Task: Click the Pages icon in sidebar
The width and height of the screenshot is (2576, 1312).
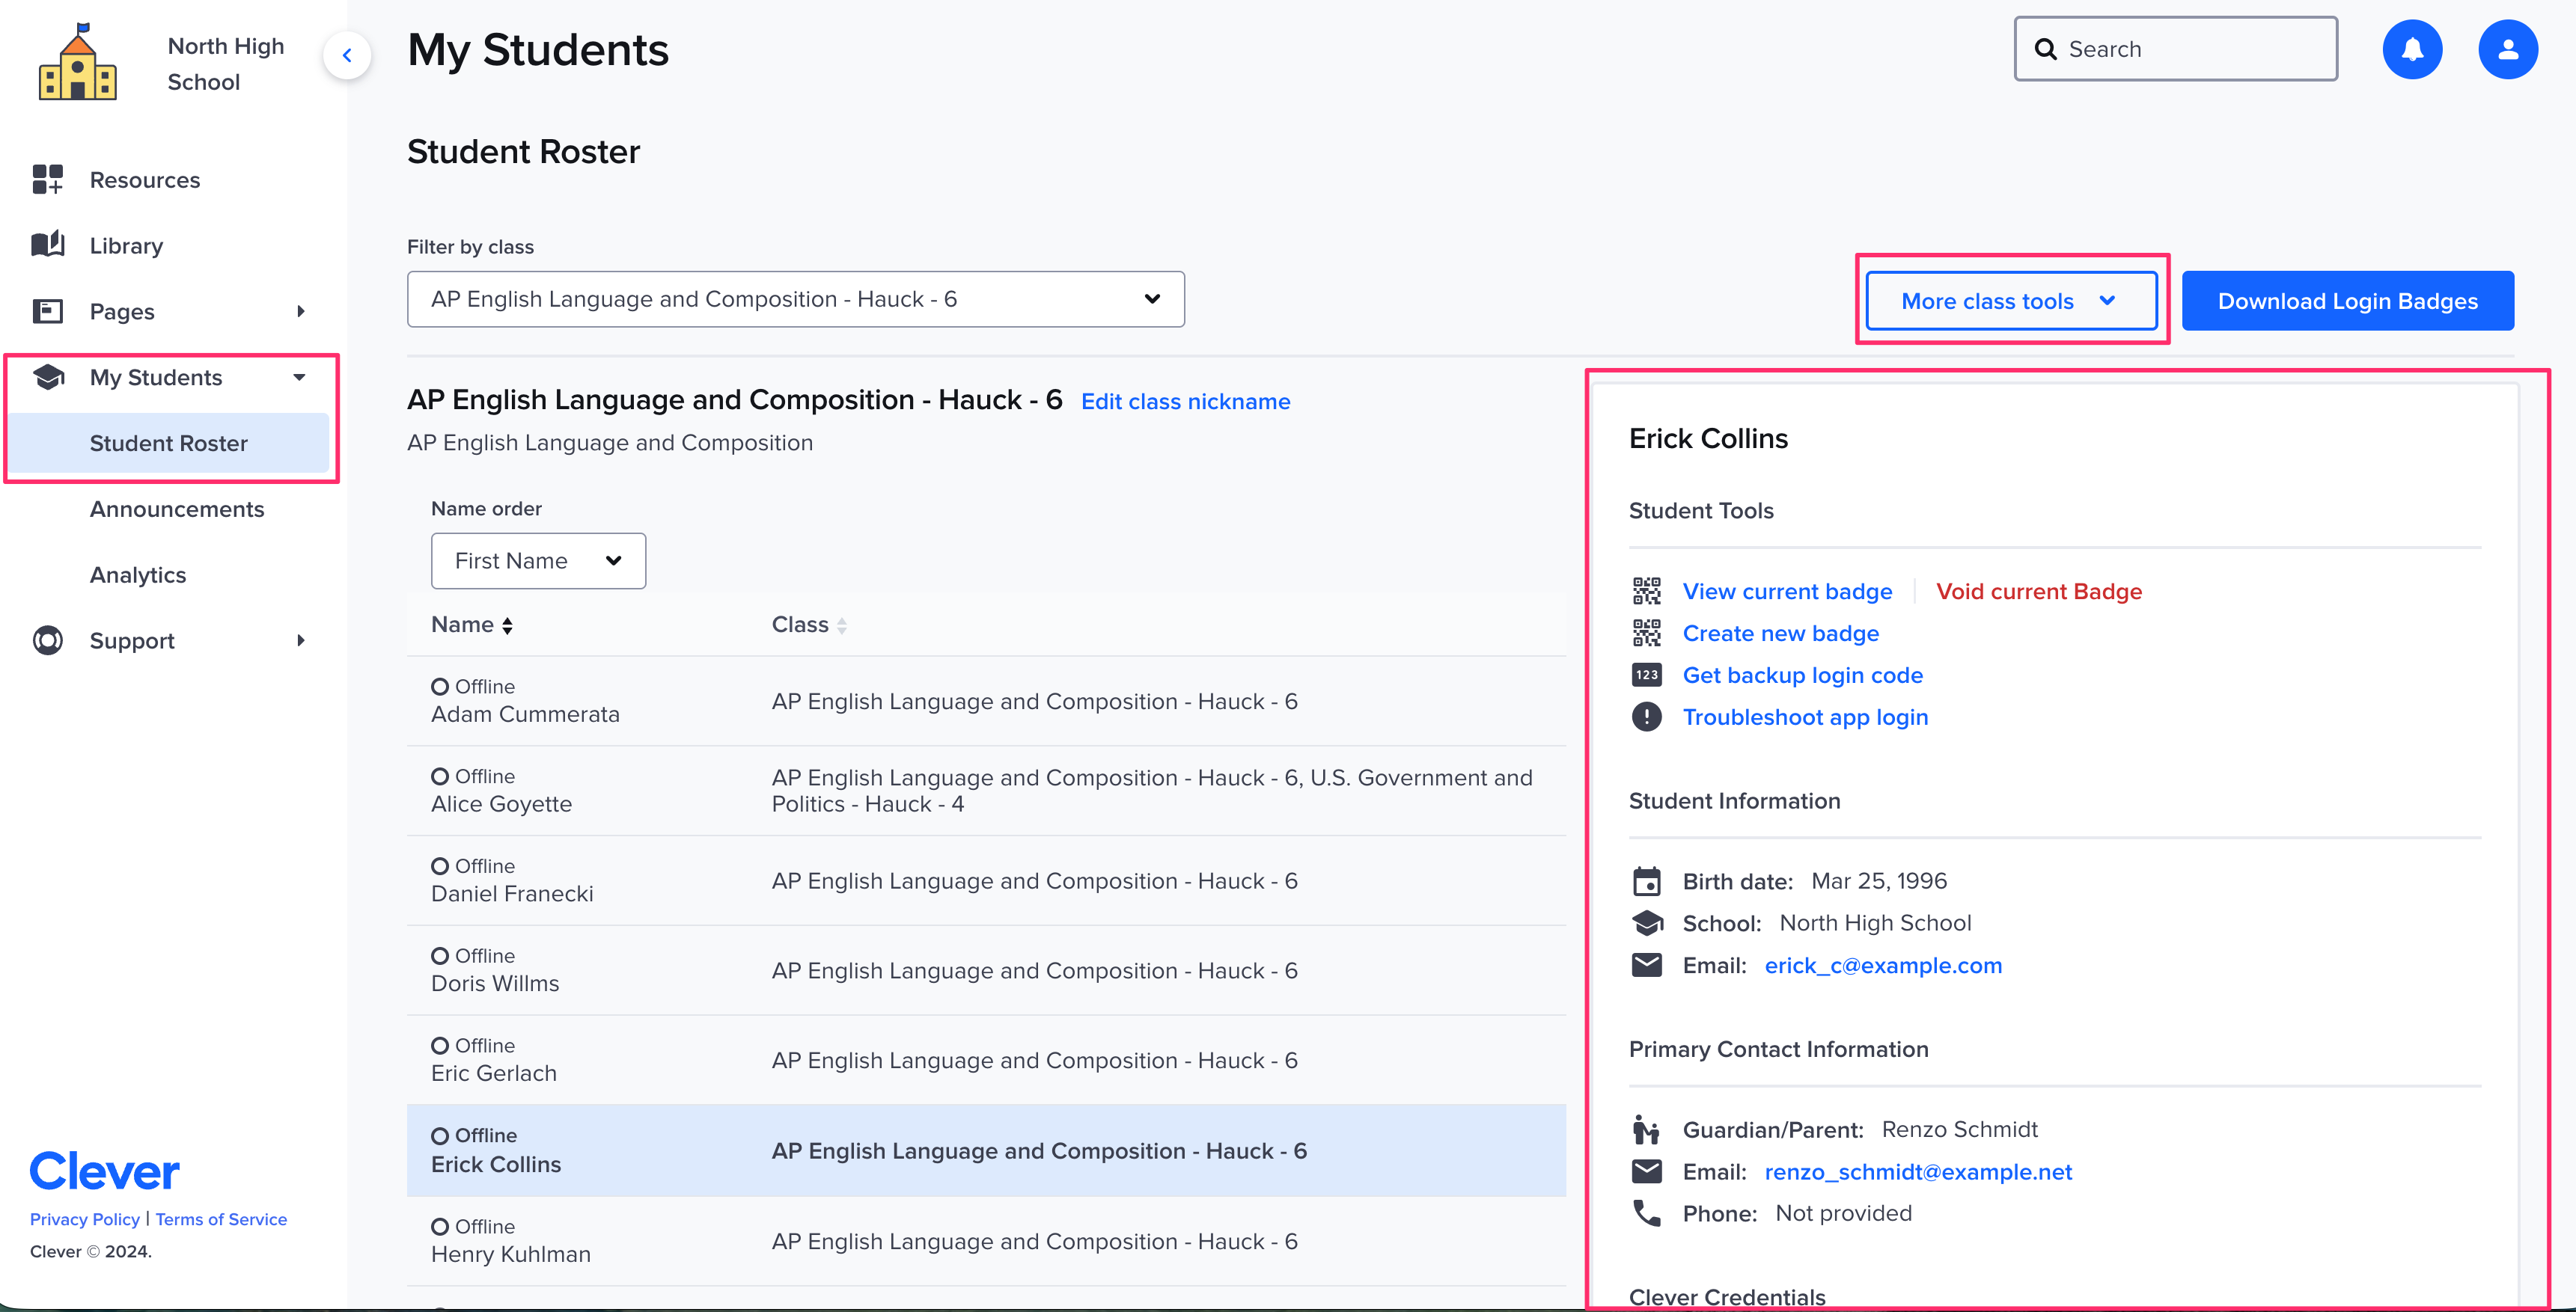Action: 47,310
